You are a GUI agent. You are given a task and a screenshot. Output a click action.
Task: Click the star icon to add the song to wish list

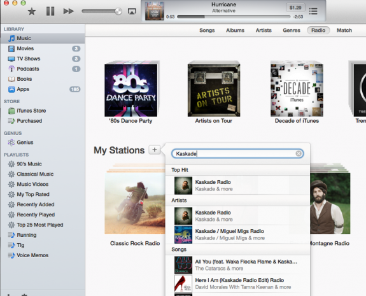coord(32,11)
